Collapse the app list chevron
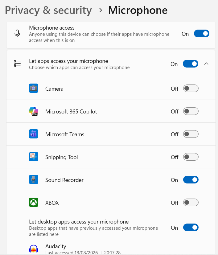Screen dimensions: 218x255 pyautogui.click(x=206, y=64)
